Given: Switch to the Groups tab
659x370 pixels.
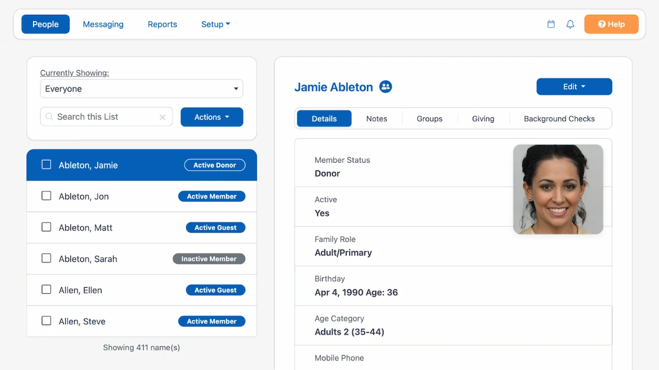Looking at the screenshot, I should (429, 118).
